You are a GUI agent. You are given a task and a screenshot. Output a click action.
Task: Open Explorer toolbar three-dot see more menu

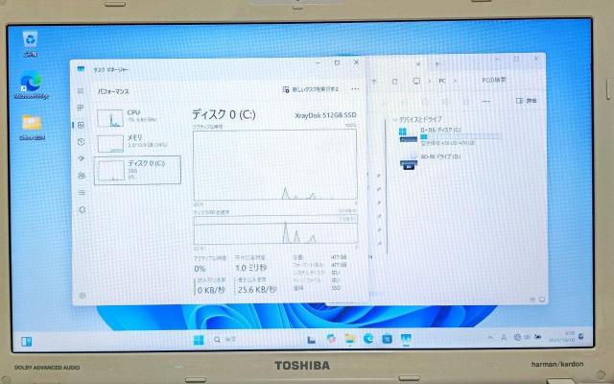coord(486,101)
